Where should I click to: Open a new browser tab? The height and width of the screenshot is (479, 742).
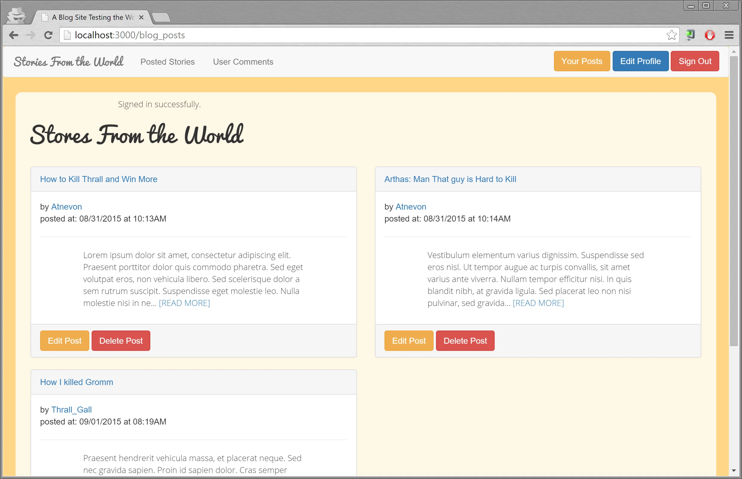(x=161, y=17)
